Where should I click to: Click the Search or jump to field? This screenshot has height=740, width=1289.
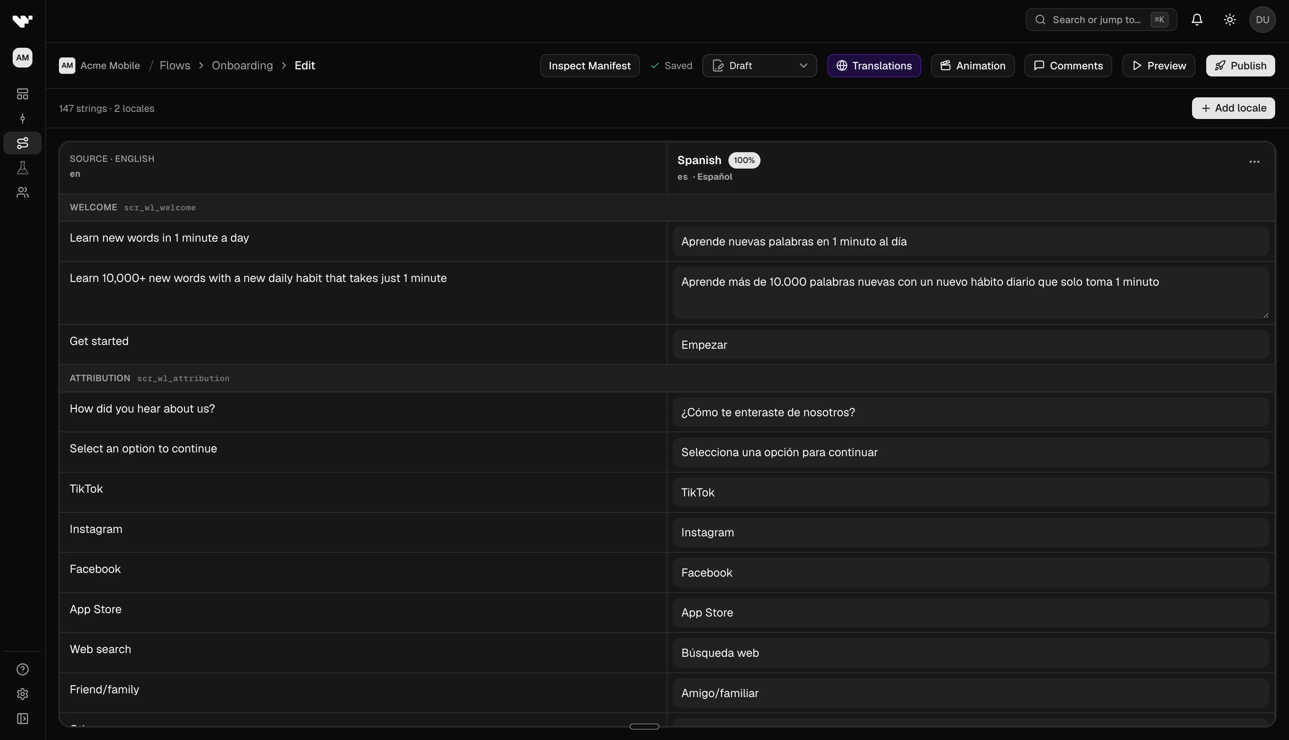(1101, 20)
